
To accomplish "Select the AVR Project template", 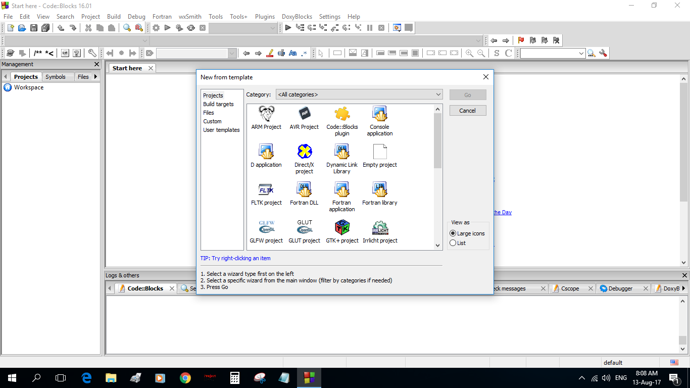I will pyautogui.click(x=304, y=118).
